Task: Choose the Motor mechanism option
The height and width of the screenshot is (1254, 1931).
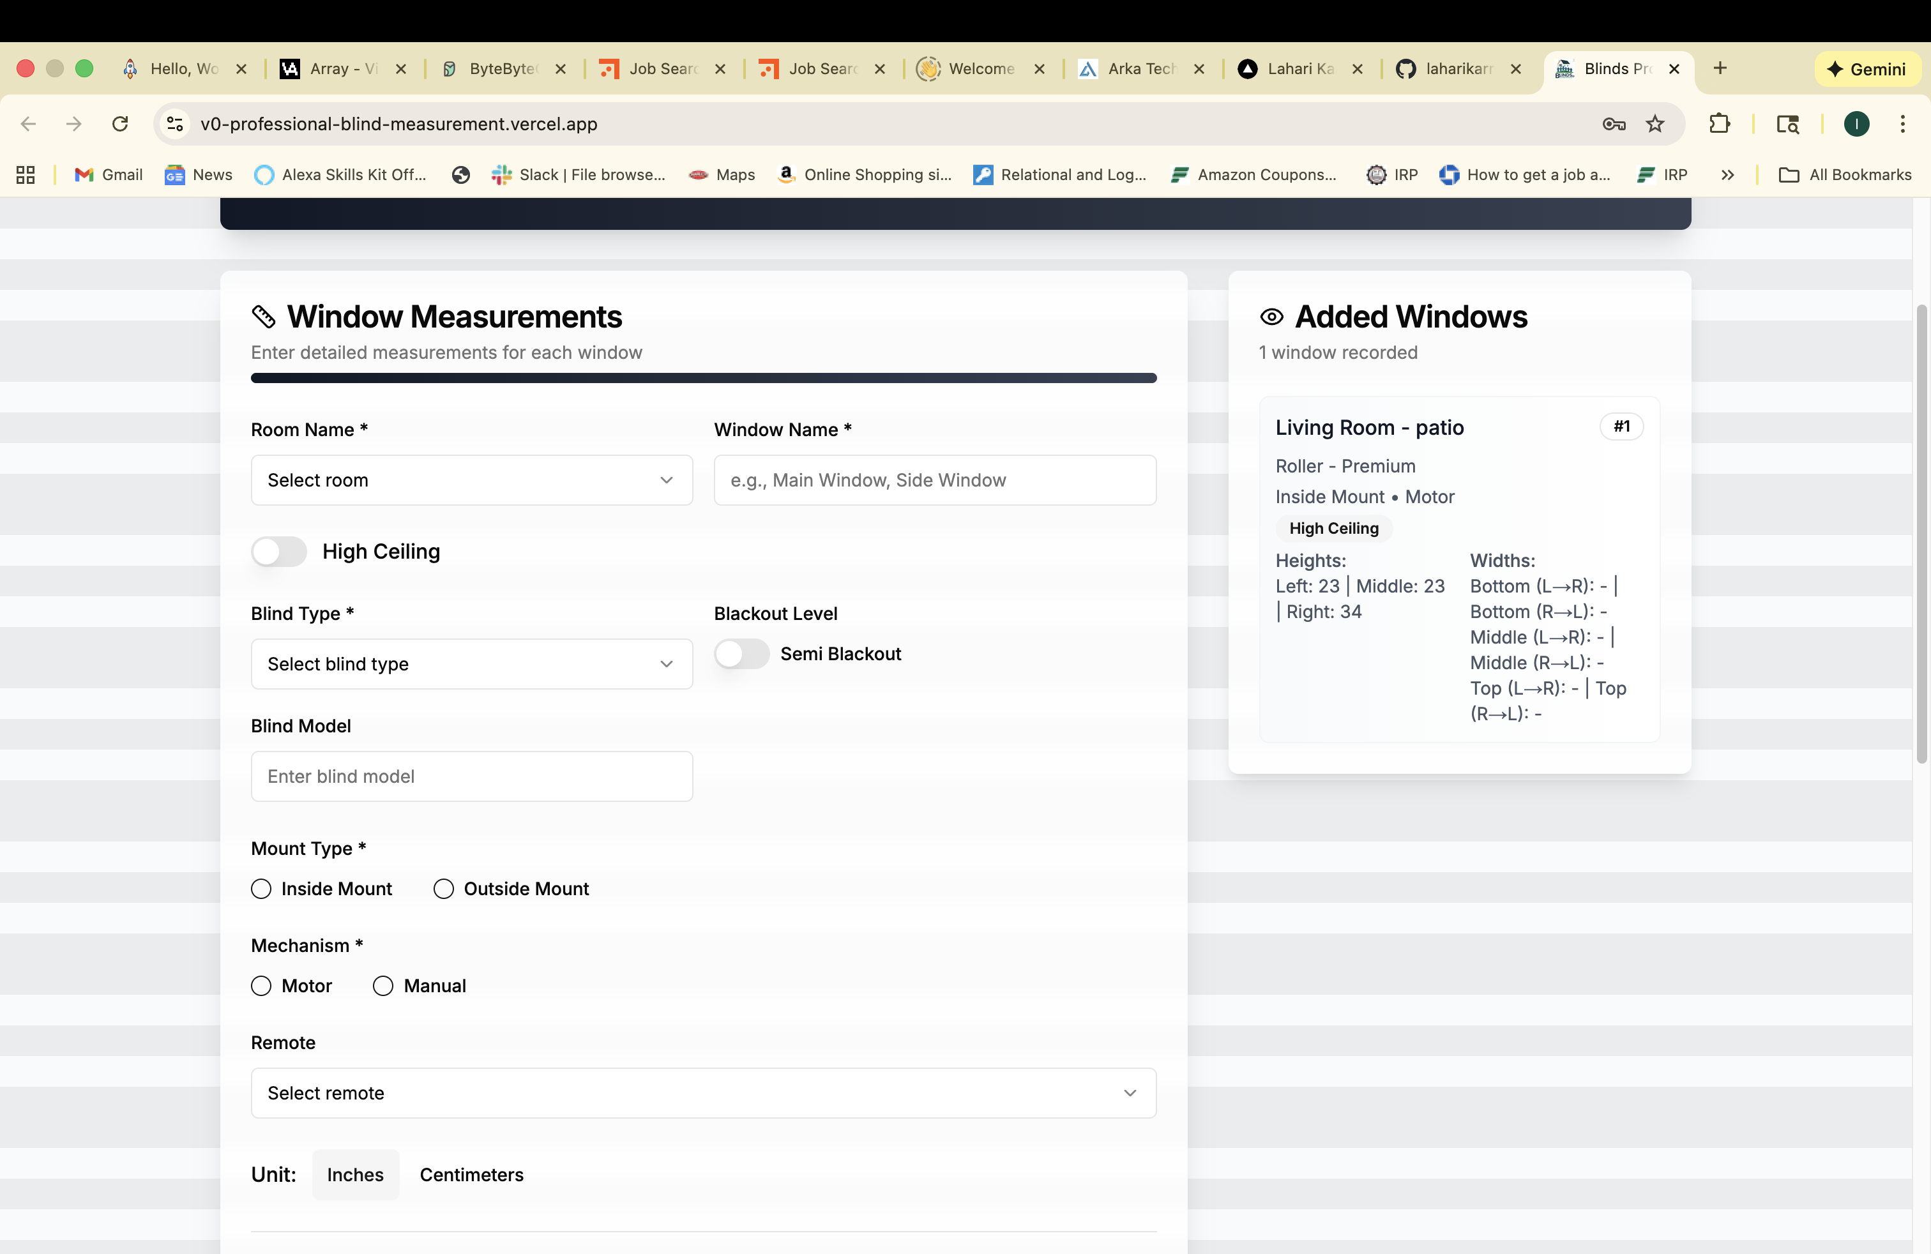Action: 261,986
